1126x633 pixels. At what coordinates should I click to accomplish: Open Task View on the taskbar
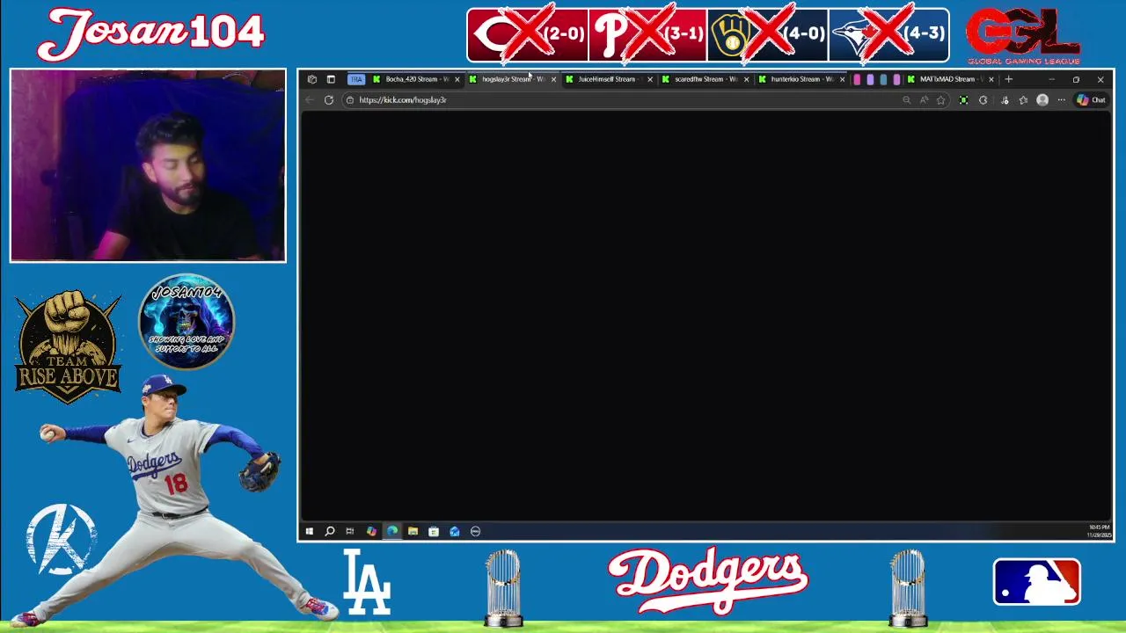click(x=350, y=531)
